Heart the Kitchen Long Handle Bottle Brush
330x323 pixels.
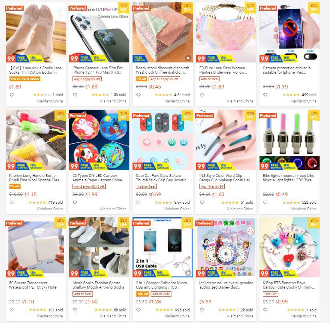point(12,202)
